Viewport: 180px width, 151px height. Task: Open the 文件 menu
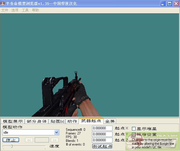click(x=5, y=10)
